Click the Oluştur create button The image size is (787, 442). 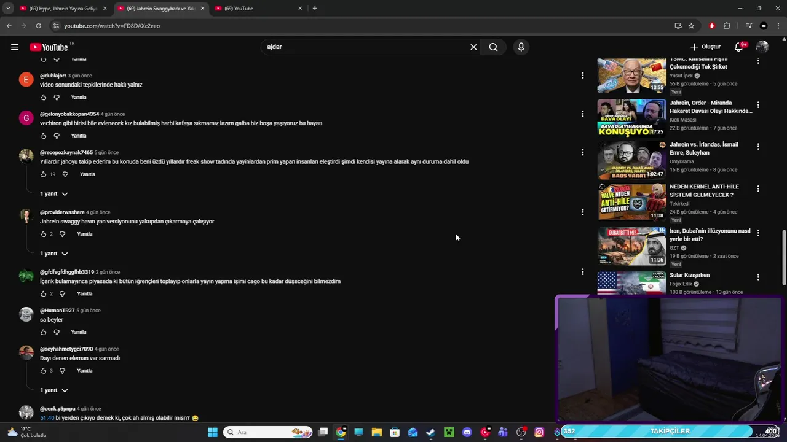(x=705, y=47)
